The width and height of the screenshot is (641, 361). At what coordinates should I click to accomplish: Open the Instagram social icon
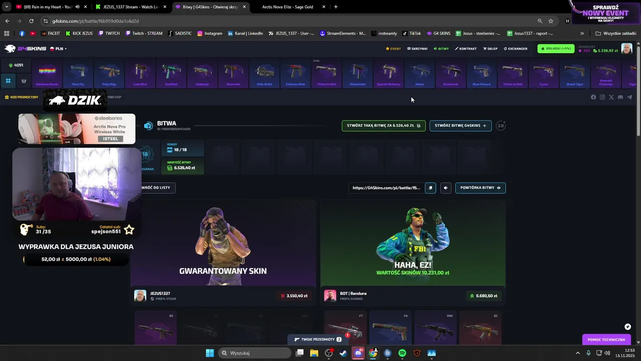[x=602, y=97]
